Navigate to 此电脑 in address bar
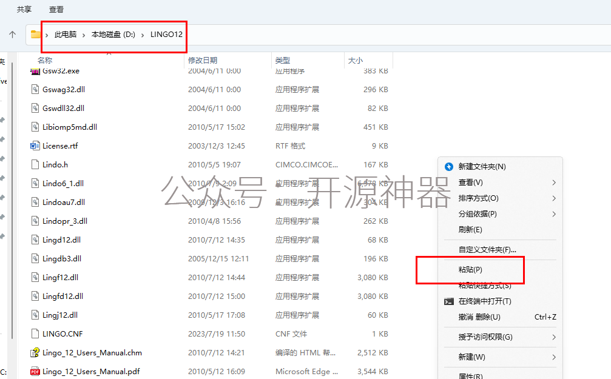The height and width of the screenshot is (379, 611). pyautogui.click(x=66, y=35)
